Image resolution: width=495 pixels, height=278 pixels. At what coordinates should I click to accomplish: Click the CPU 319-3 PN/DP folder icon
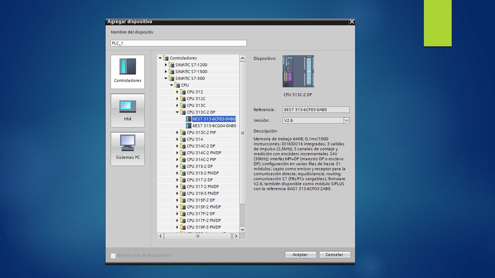coord(183,193)
